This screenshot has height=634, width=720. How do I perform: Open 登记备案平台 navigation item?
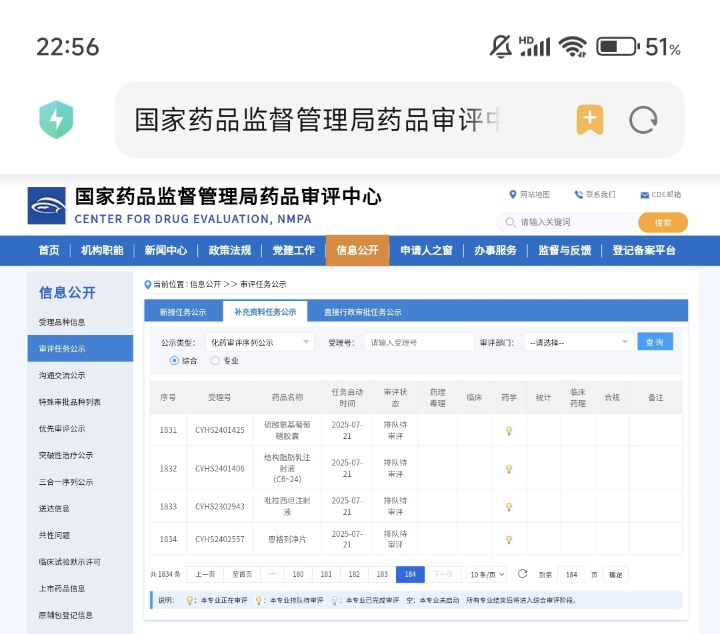point(644,250)
